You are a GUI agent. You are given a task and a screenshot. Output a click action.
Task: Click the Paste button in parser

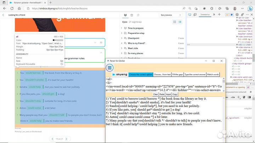tap(162, 94)
